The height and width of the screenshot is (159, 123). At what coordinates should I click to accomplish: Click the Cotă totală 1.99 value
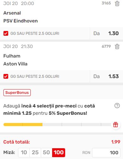(116, 142)
